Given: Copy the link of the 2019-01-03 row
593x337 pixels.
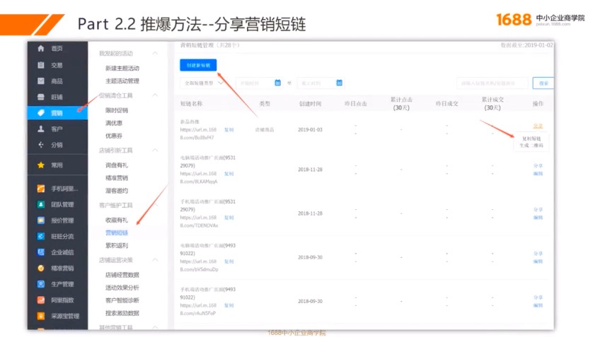Looking at the screenshot, I should tap(229, 129).
